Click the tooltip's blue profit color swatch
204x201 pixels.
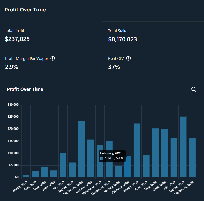pos(102,159)
